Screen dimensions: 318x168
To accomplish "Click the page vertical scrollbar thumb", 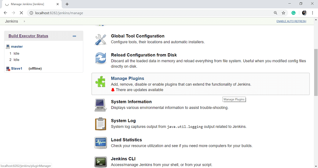I will 316,72.
